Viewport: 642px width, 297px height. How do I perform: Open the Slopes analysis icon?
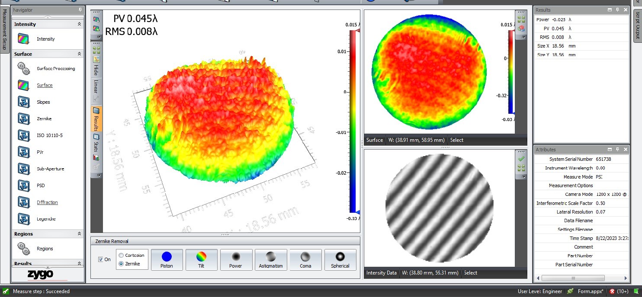tap(23, 102)
